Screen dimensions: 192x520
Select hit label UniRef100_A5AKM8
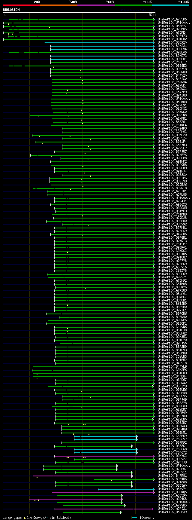[x=172, y=102]
